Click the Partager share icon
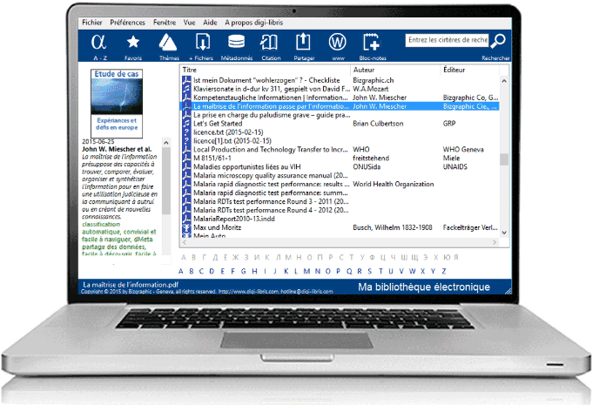Screen dimensions: 592x405 [x=303, y=42]
